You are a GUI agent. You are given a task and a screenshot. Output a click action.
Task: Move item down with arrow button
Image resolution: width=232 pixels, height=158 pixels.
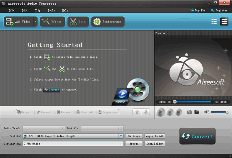146,112
